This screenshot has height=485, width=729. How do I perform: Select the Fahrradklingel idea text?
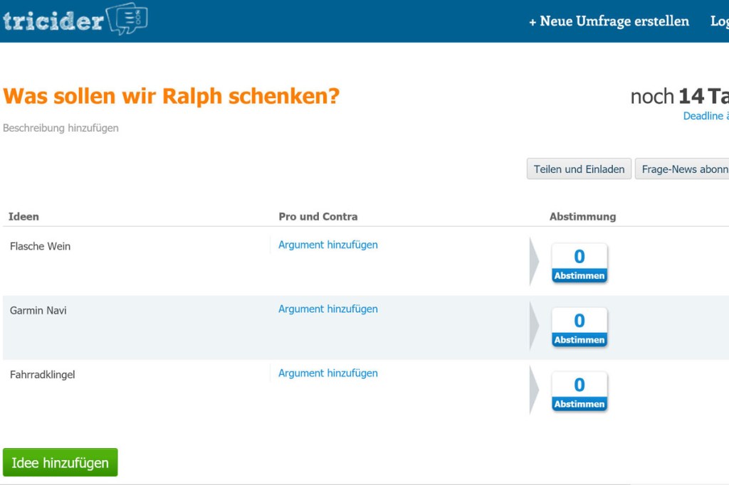tap(42, 375)
